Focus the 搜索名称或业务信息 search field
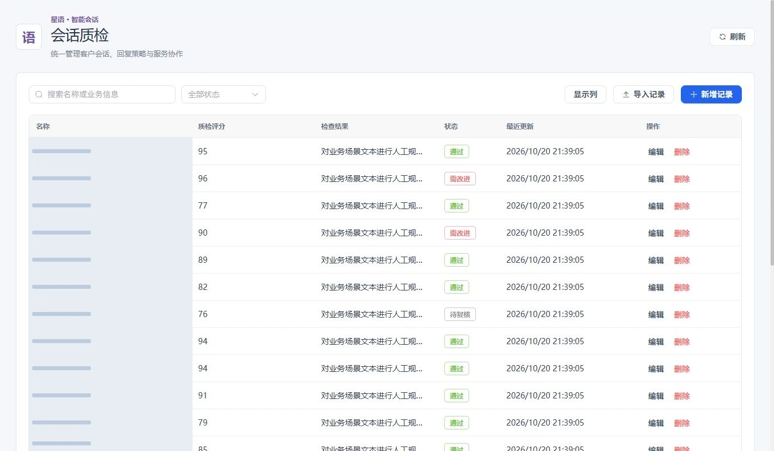 [102, 94]
